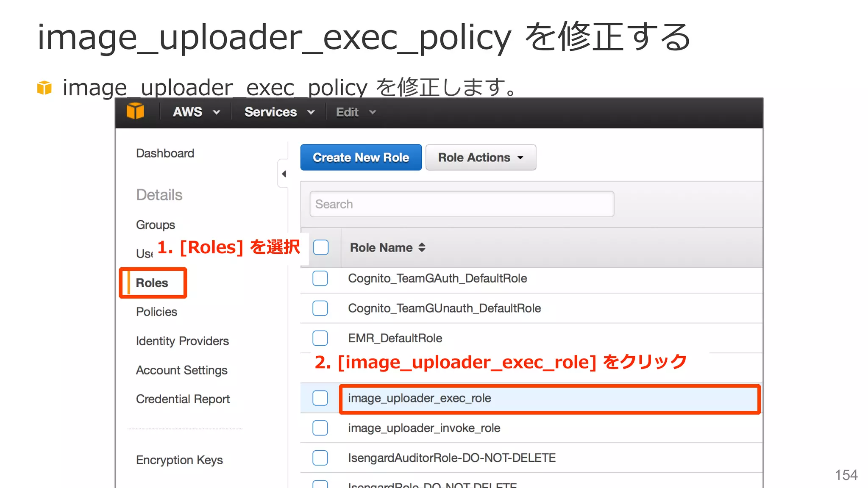
Task: Open Account Settings in the sidebar
Action: pyautogui.click(x=181, y=370)
